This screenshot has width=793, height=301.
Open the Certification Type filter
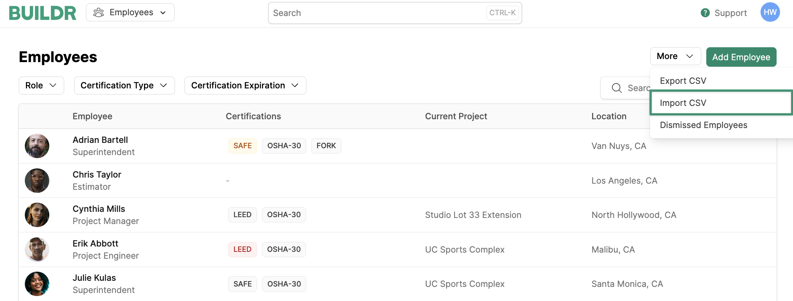124,85
